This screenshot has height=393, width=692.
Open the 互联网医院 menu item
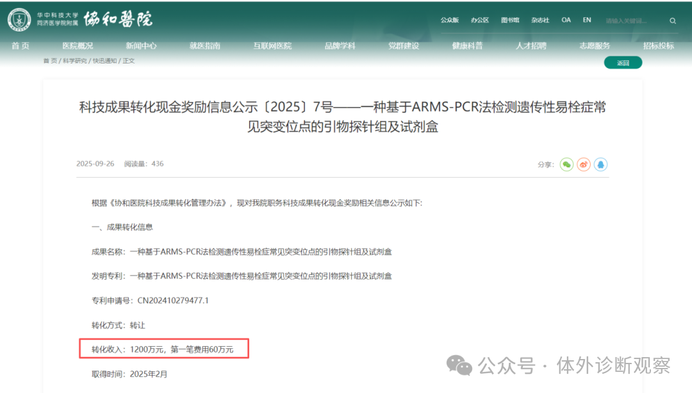point(272,46)
